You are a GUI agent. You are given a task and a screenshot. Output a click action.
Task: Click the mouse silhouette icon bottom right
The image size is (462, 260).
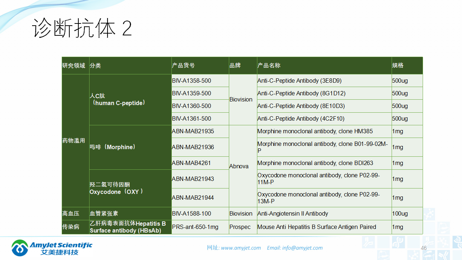coord(428,255)
